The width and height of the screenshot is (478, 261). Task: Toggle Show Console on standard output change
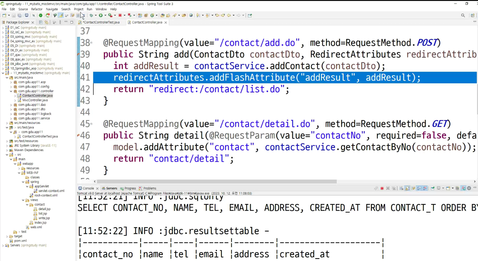pos(419,188)
